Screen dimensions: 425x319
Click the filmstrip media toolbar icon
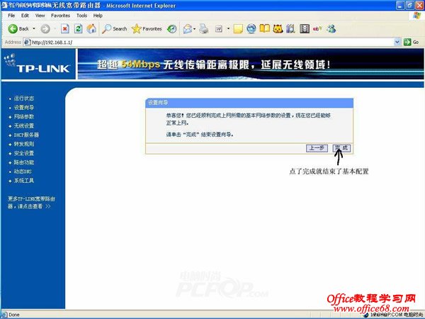click(x=305, y=29)
